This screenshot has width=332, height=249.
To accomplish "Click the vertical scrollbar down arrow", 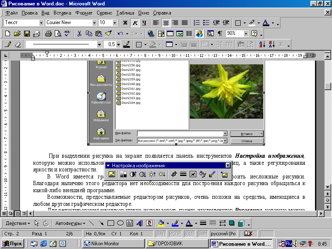I will click(327, 187).
